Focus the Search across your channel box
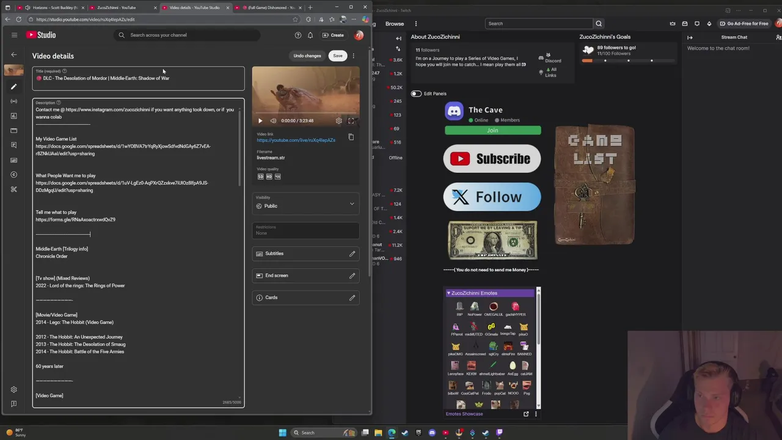The width and height of the screenshot is (782, 440). coord(186,35)
